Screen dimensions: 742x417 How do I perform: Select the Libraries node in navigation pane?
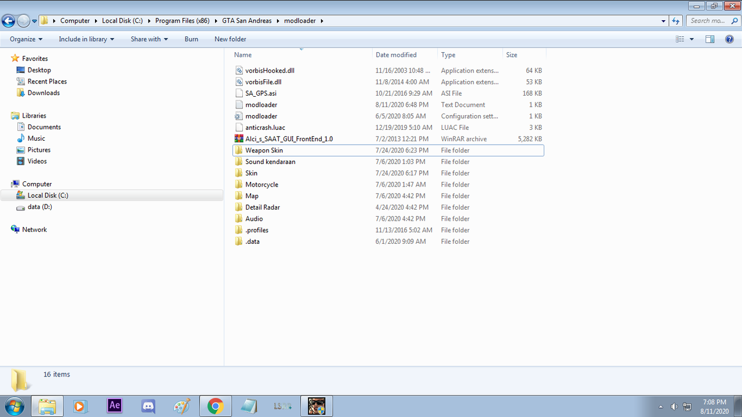click(34, 116)
